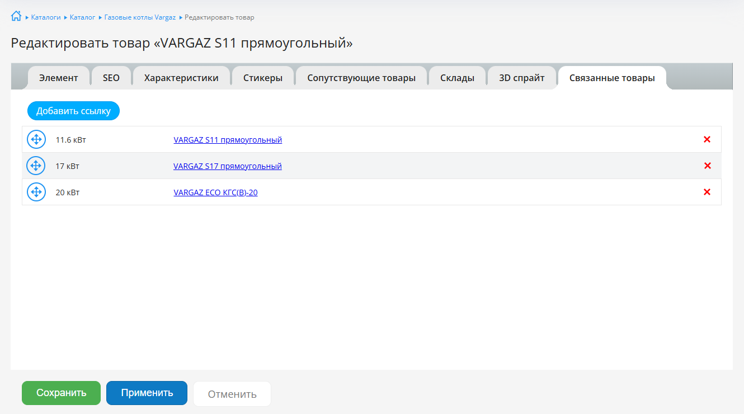
Task: Open the VARGAZ ECO КГС(В)-20 link
Action: [x=215, y=192]
